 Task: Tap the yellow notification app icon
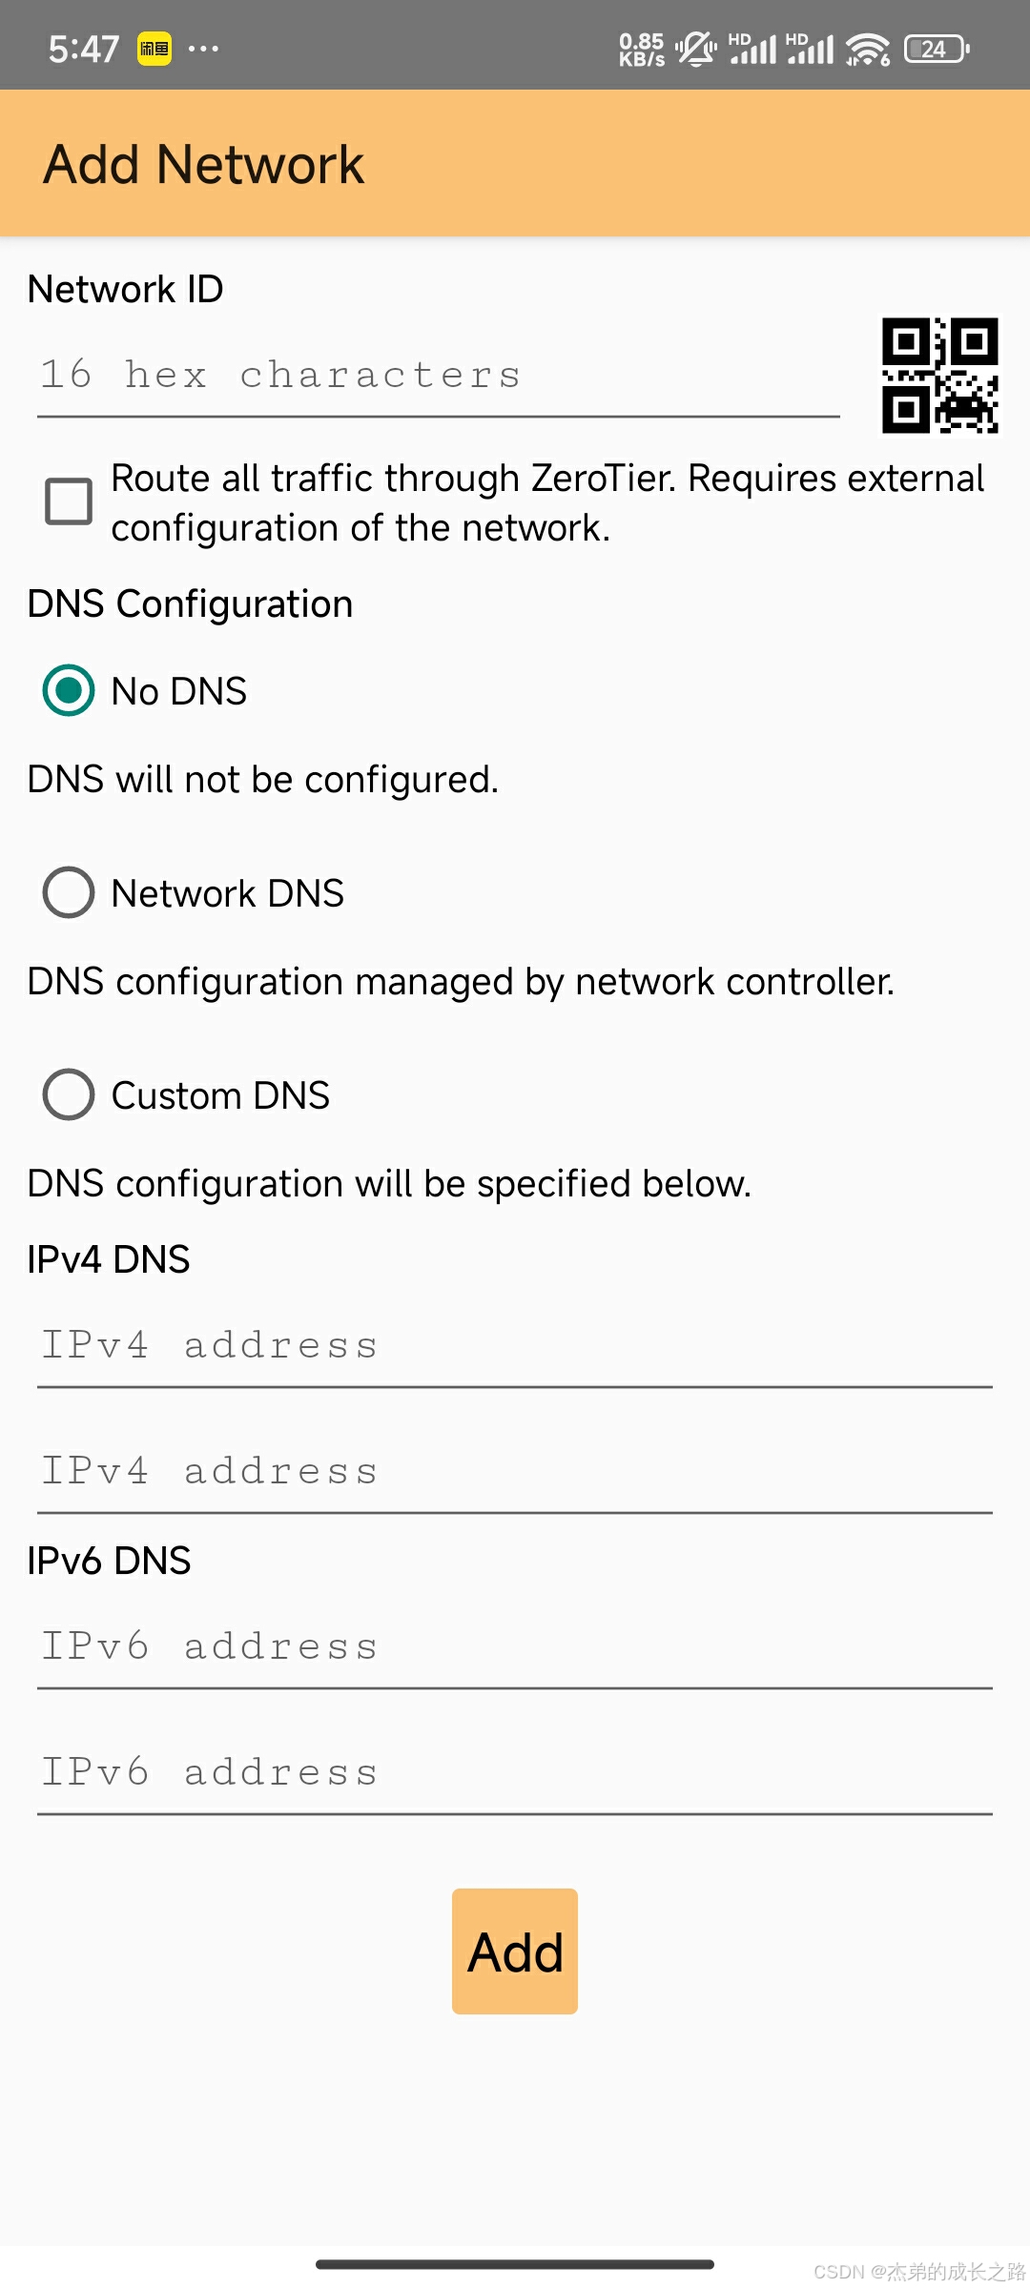pos(154,49)
